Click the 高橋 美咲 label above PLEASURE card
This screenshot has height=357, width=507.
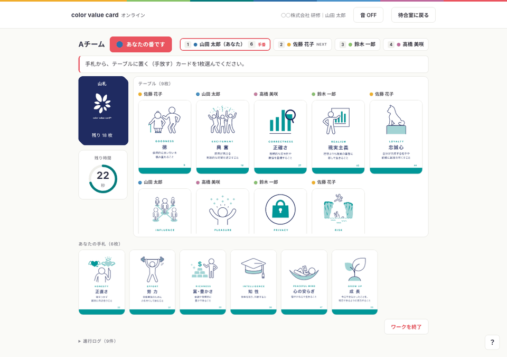211,182
